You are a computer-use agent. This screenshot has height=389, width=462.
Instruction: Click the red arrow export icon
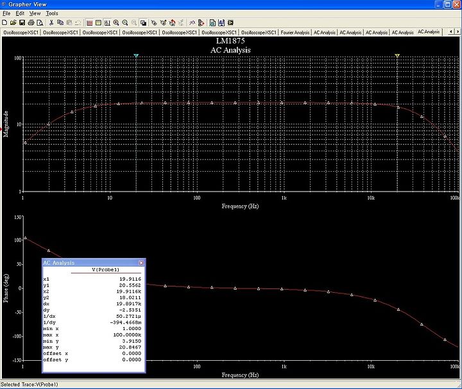tap(201, 22)
